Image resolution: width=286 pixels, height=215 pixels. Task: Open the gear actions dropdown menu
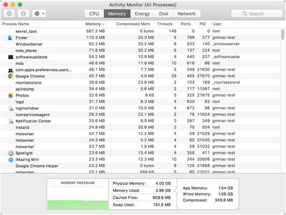point(39,13)
